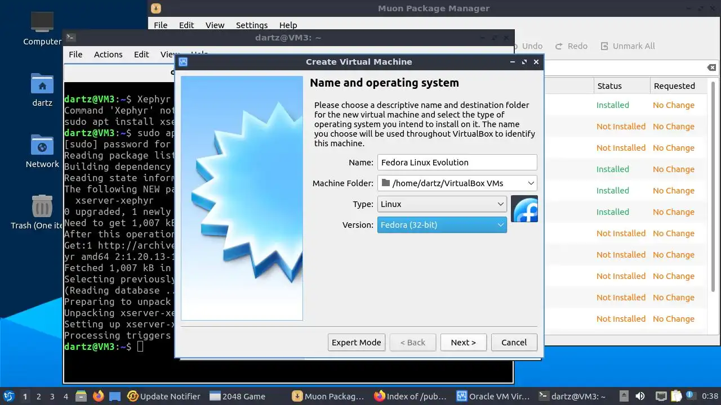
Task: Open the application start menu in the taskbar
Action: 9,396
